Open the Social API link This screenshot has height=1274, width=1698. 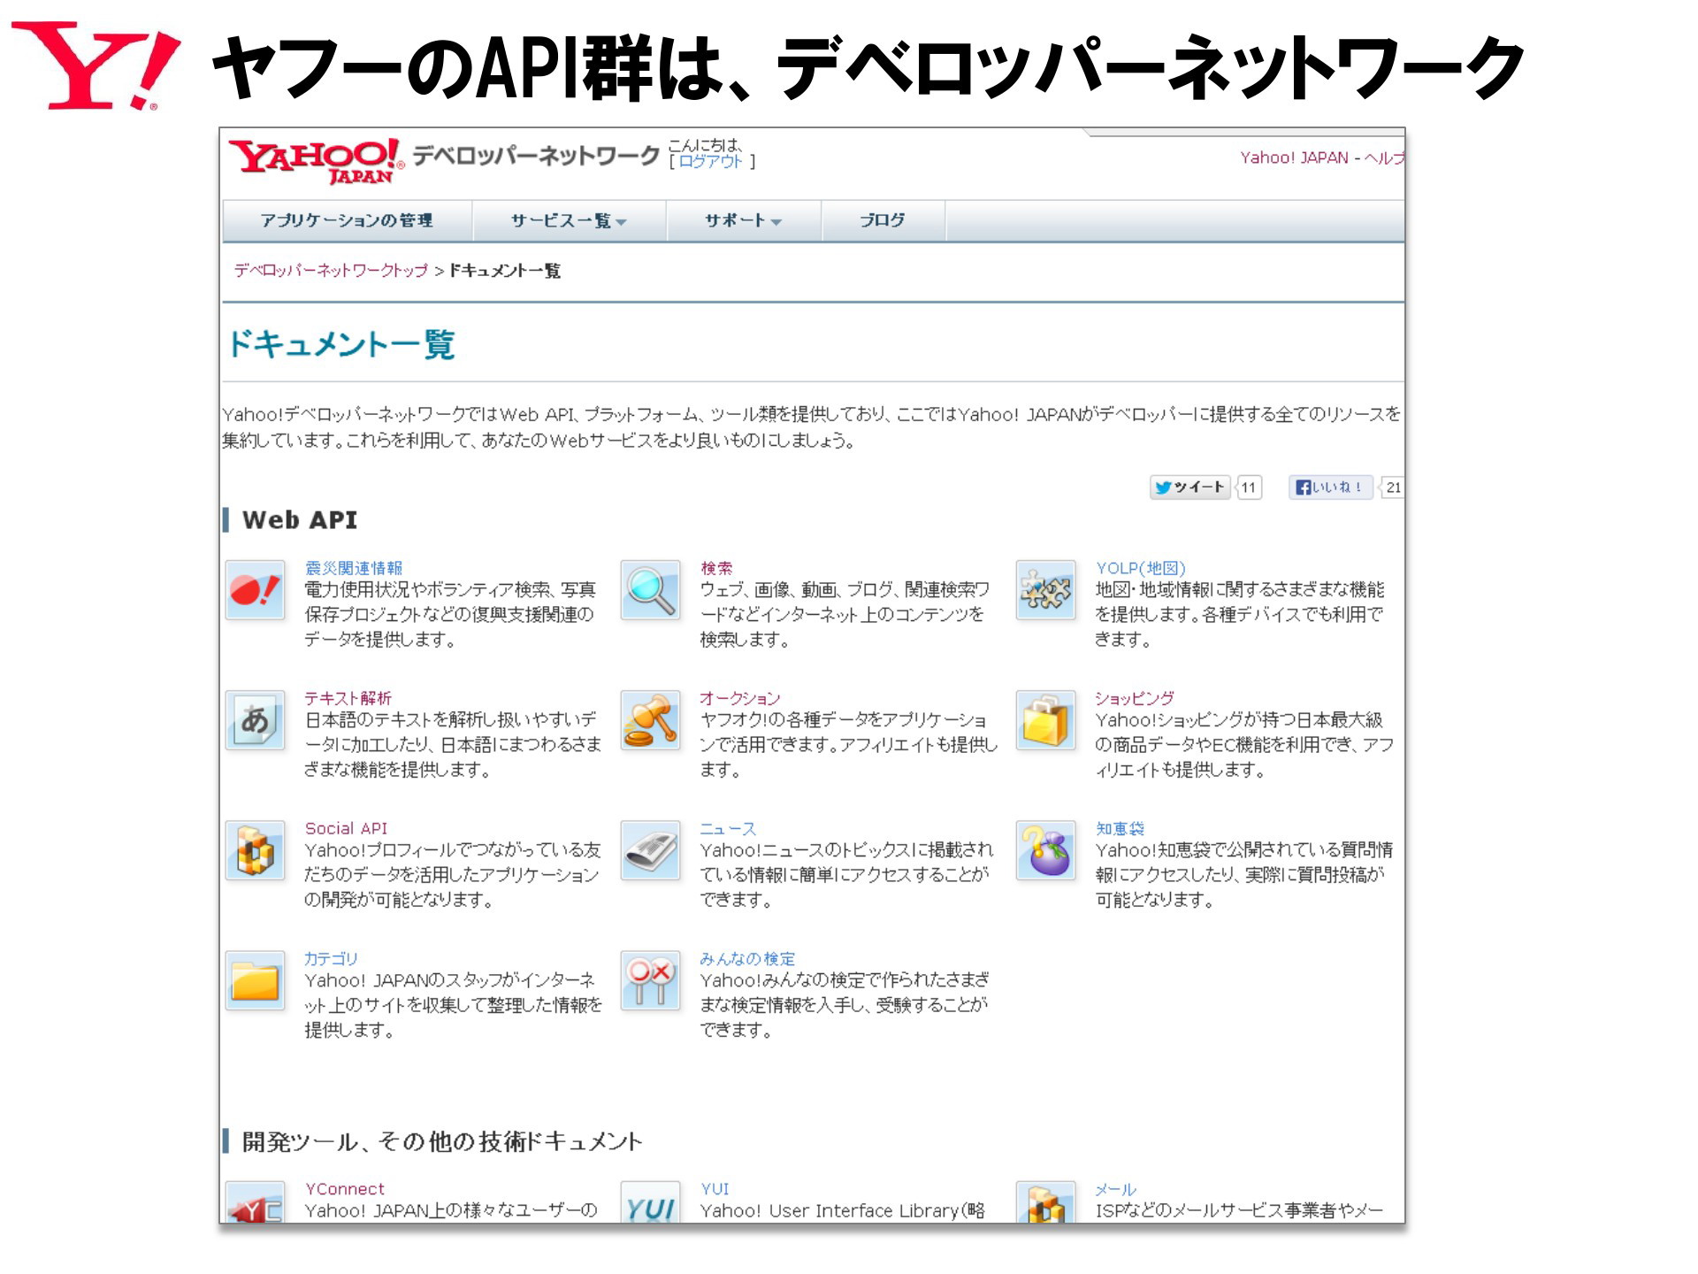pos(346,828)
